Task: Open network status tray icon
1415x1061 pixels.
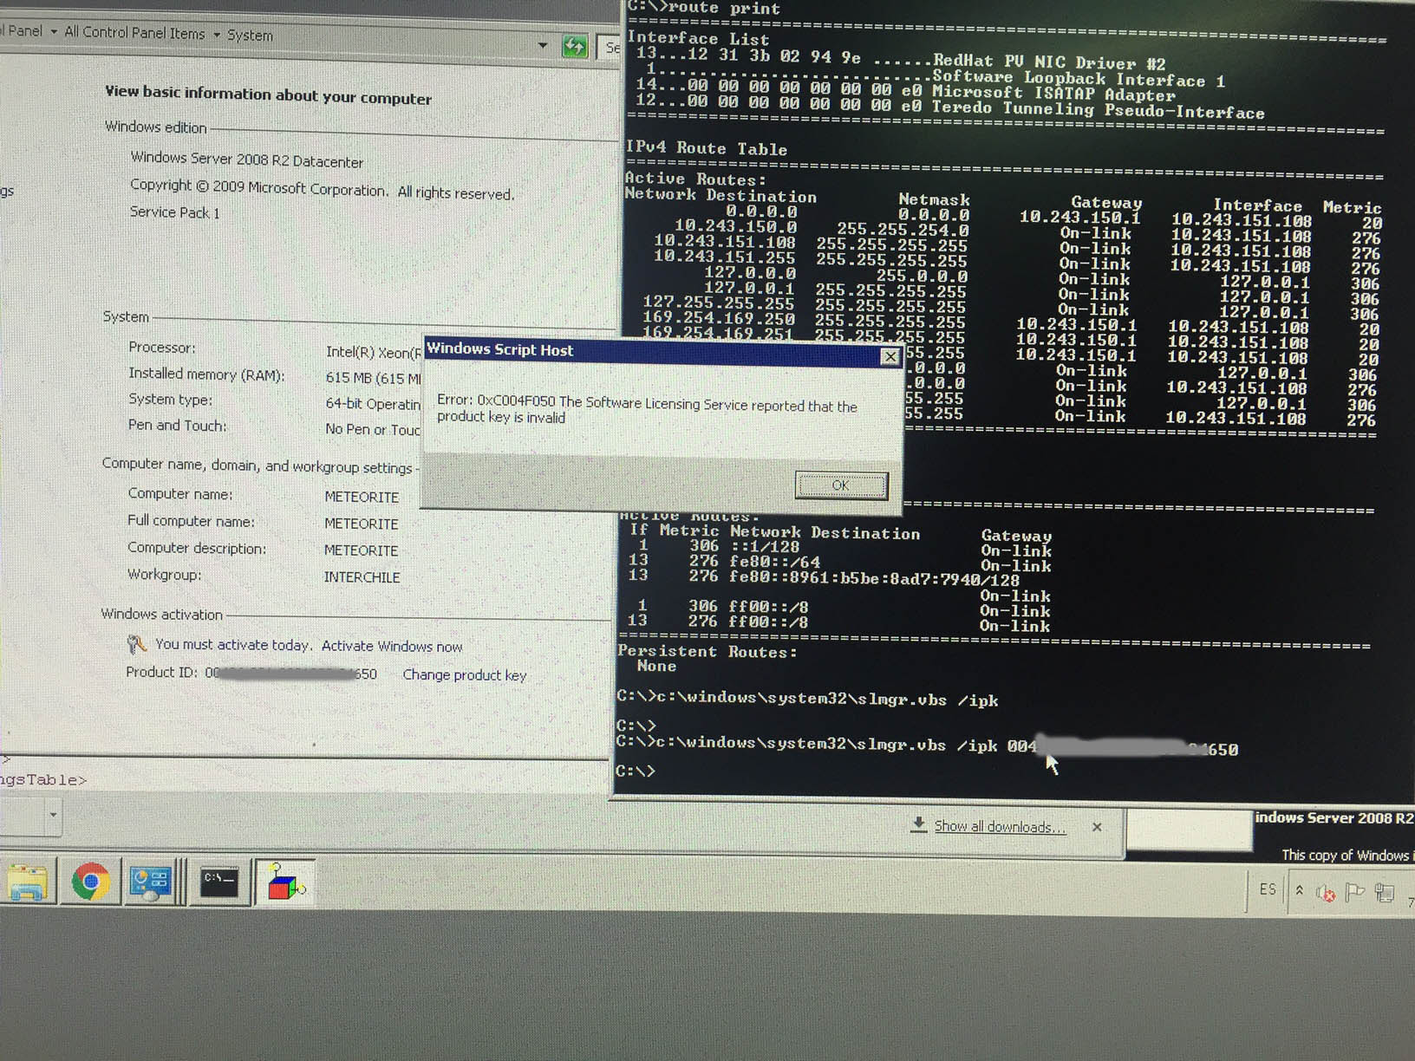Action: click(x=1385, y=891)
